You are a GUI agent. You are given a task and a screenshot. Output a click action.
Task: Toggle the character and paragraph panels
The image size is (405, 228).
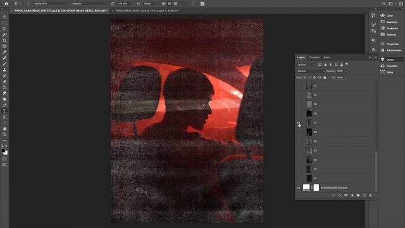202,4
